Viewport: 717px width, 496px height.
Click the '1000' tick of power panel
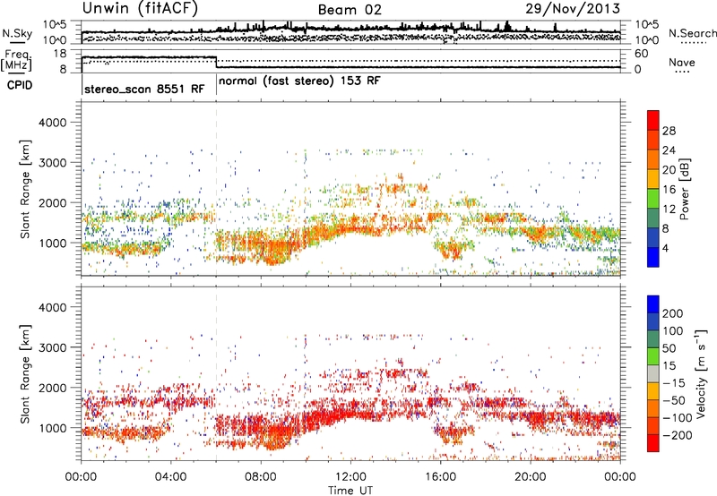(x=52, y=243)
